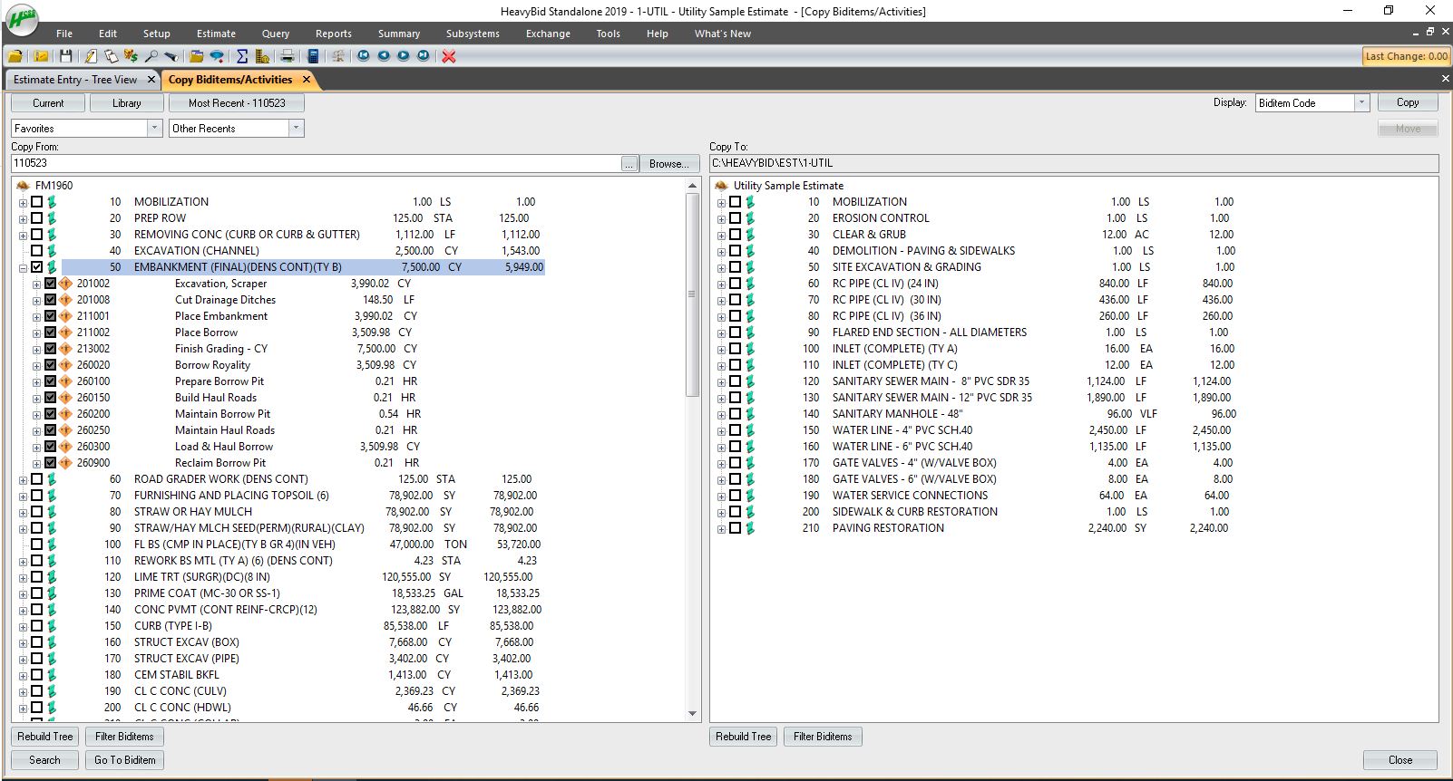Check the SANITARY MANHOLE - 48" checkbox
The height and width of the screenshot is (781, 1453).
(x=736, y=414)
